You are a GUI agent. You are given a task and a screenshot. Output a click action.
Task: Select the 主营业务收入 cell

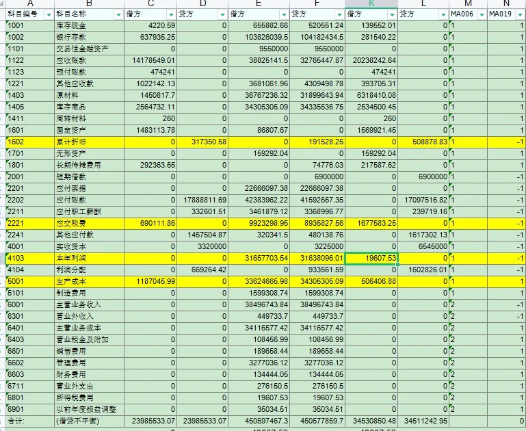[89, 304]
